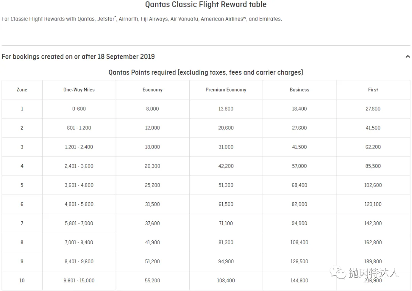Click the 144,600 Business value in Zone 10
This screenshot has height=291, width=412.
click(x=299, y=280)
